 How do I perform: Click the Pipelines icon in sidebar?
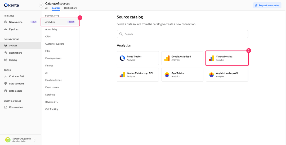click(6, 29)
